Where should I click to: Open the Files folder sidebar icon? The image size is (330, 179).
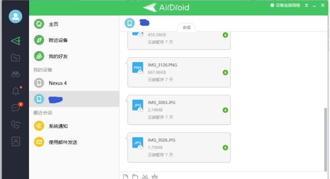(x=16, y=57)
